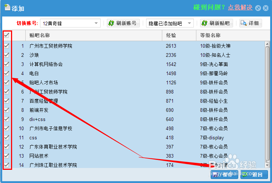
Task: Click the 刷新贴吧 button
Action: (217, 23)
